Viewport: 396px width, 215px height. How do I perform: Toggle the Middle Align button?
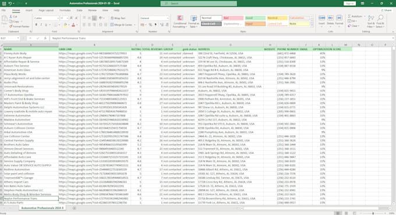click(89, 18)
